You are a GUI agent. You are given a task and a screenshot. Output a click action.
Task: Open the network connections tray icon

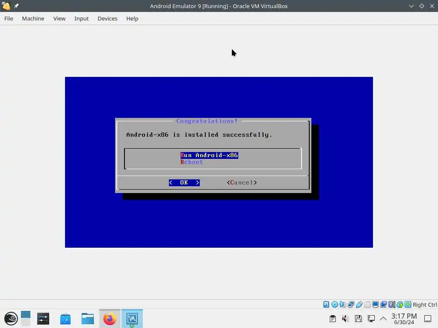371,319
